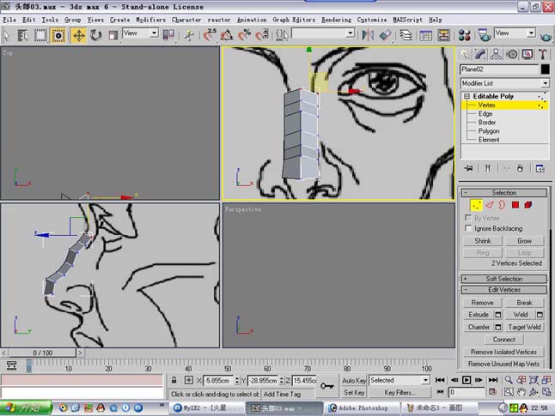Click the Plane02 object color swatch

pyautogui.click(x=545, y=69)
